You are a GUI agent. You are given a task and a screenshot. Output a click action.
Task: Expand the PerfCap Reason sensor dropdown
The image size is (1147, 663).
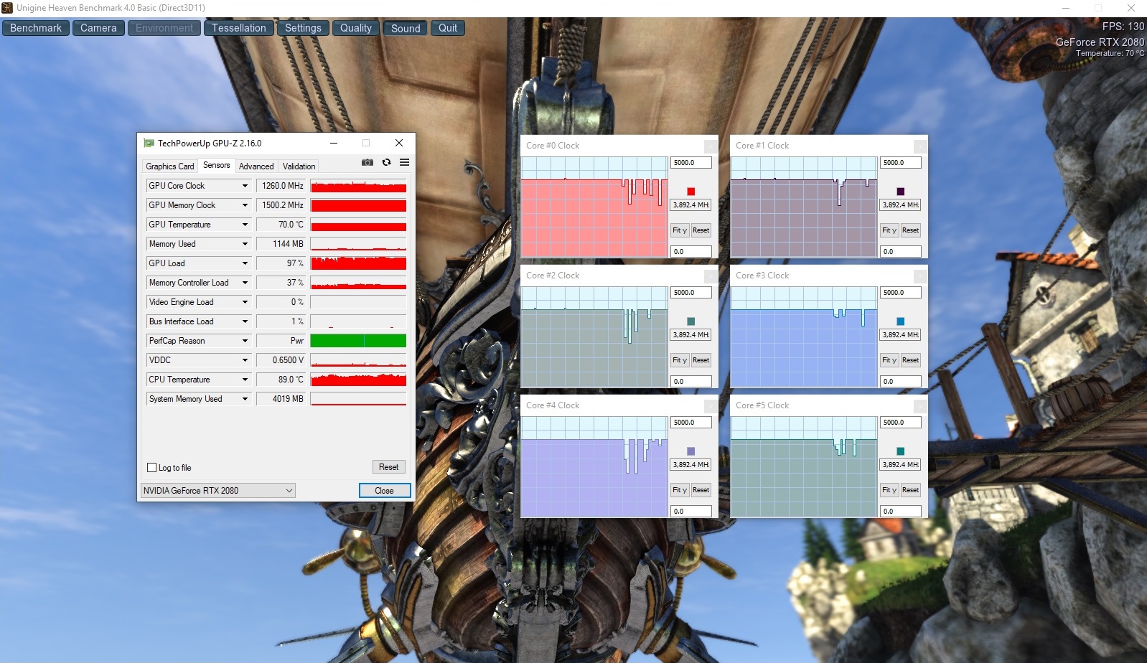245,341
